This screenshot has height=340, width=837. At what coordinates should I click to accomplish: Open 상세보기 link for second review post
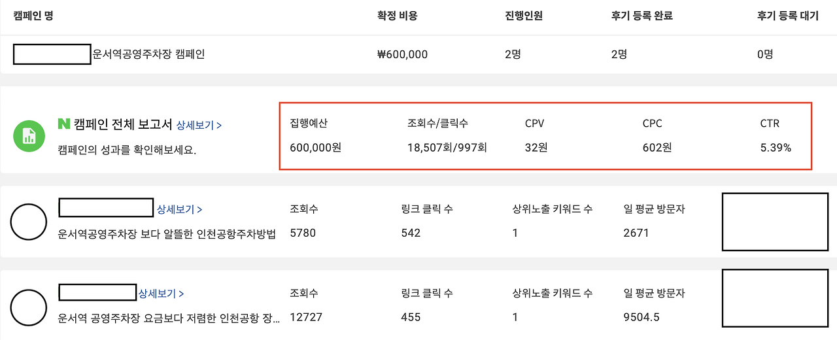[161, 294]
